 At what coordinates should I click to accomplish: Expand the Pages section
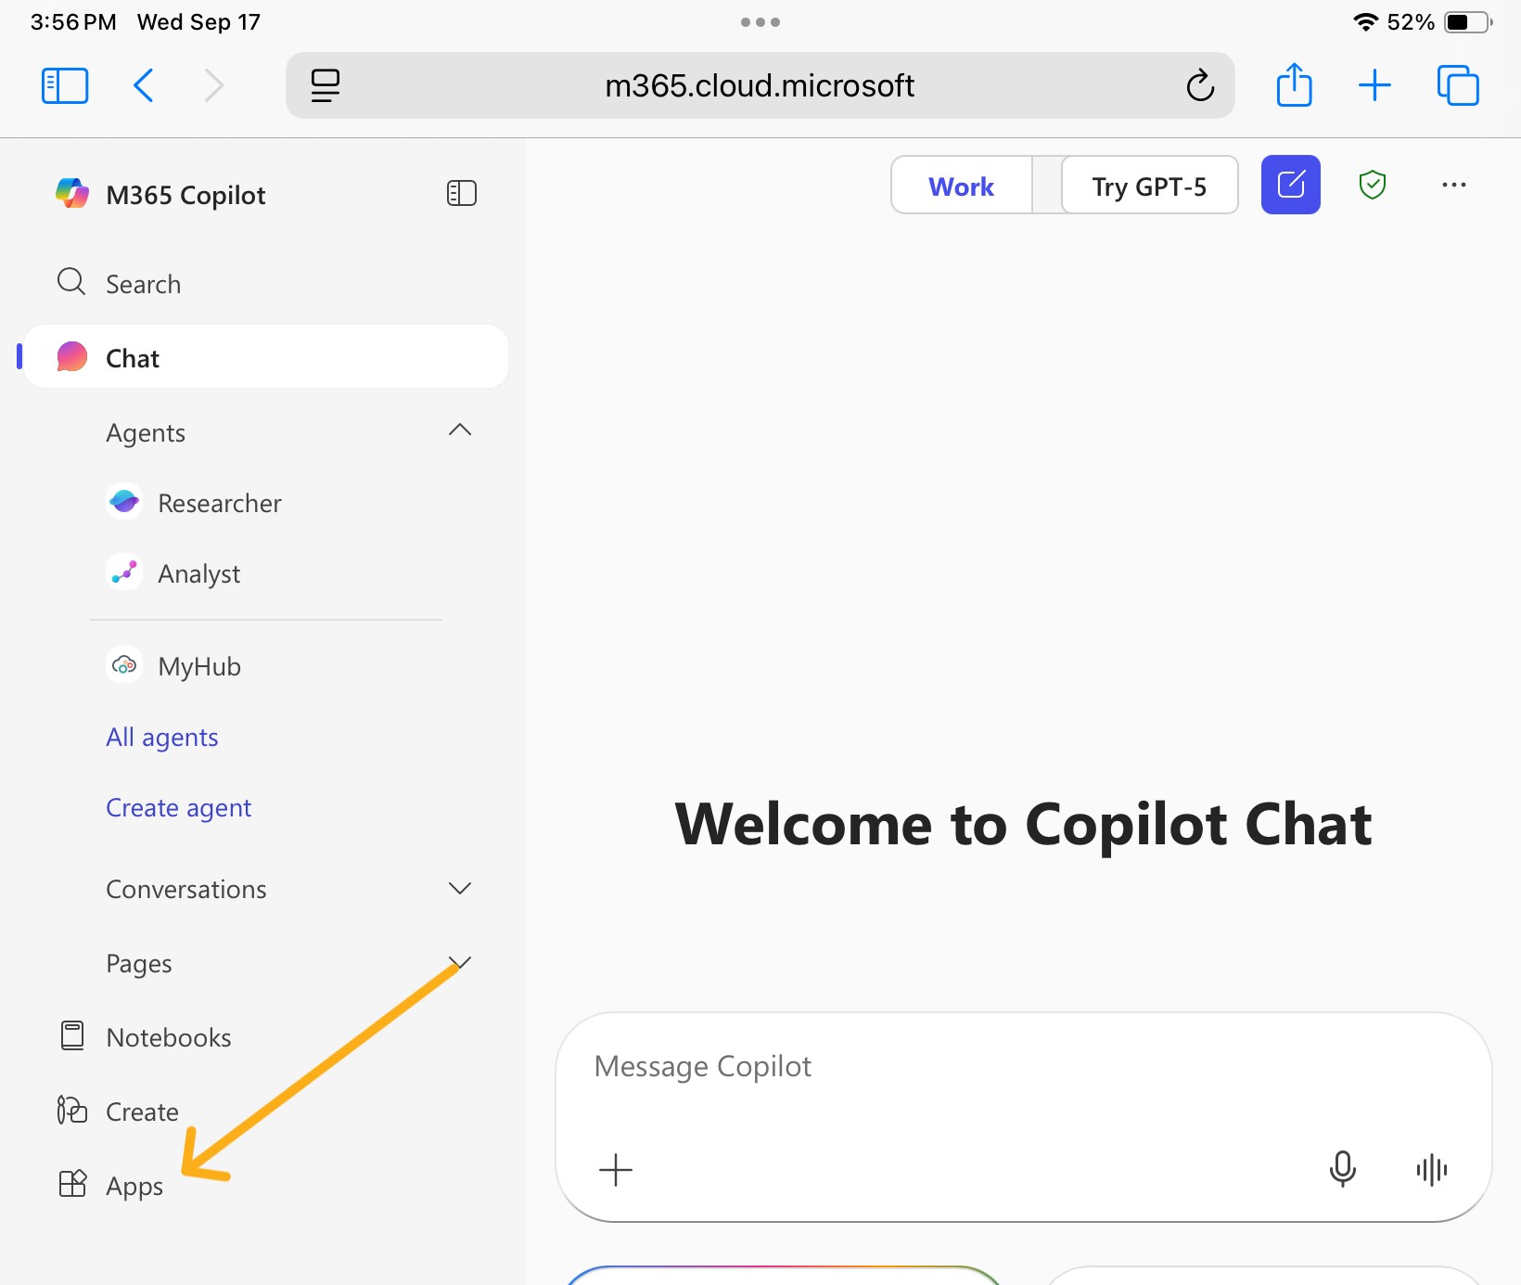click(x=460, y=962)
